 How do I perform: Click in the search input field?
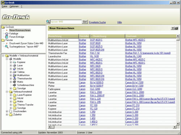[66, 22]
